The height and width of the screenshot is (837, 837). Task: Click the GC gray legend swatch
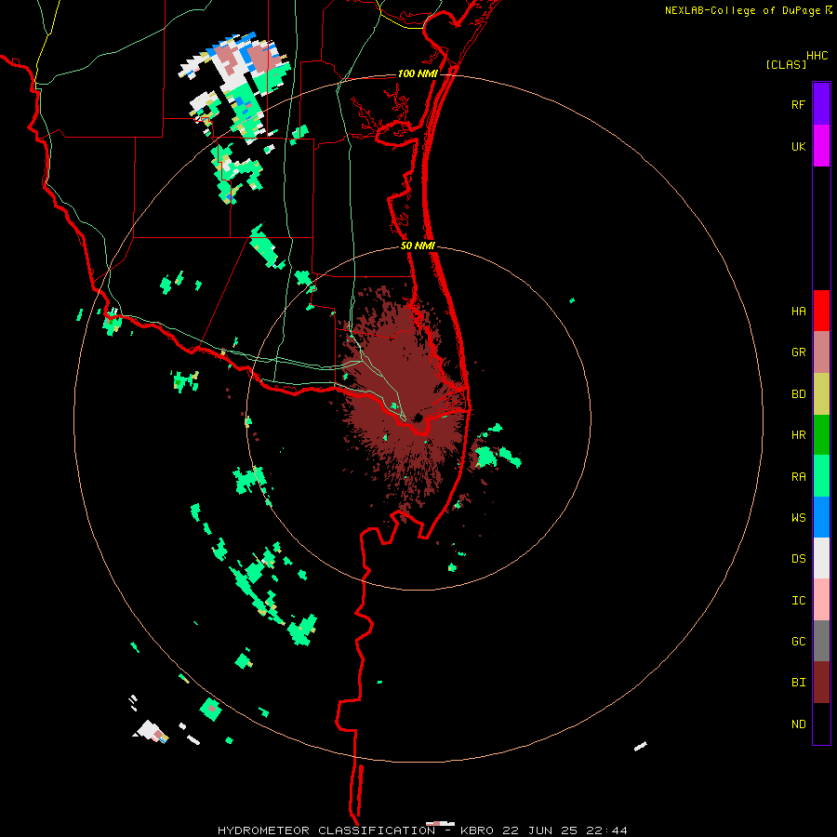pyautogui.click(x=821, y=641)
